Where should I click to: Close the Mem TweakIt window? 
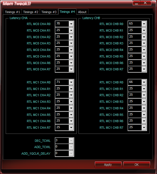point(145,3)
